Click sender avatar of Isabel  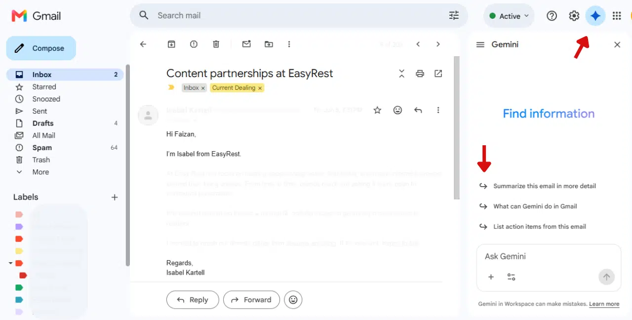pyautogui.click(x=148, y=115)
